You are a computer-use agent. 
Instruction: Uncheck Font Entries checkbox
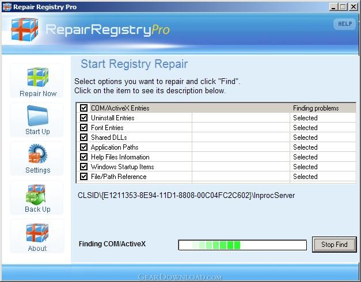coord(83,128)
